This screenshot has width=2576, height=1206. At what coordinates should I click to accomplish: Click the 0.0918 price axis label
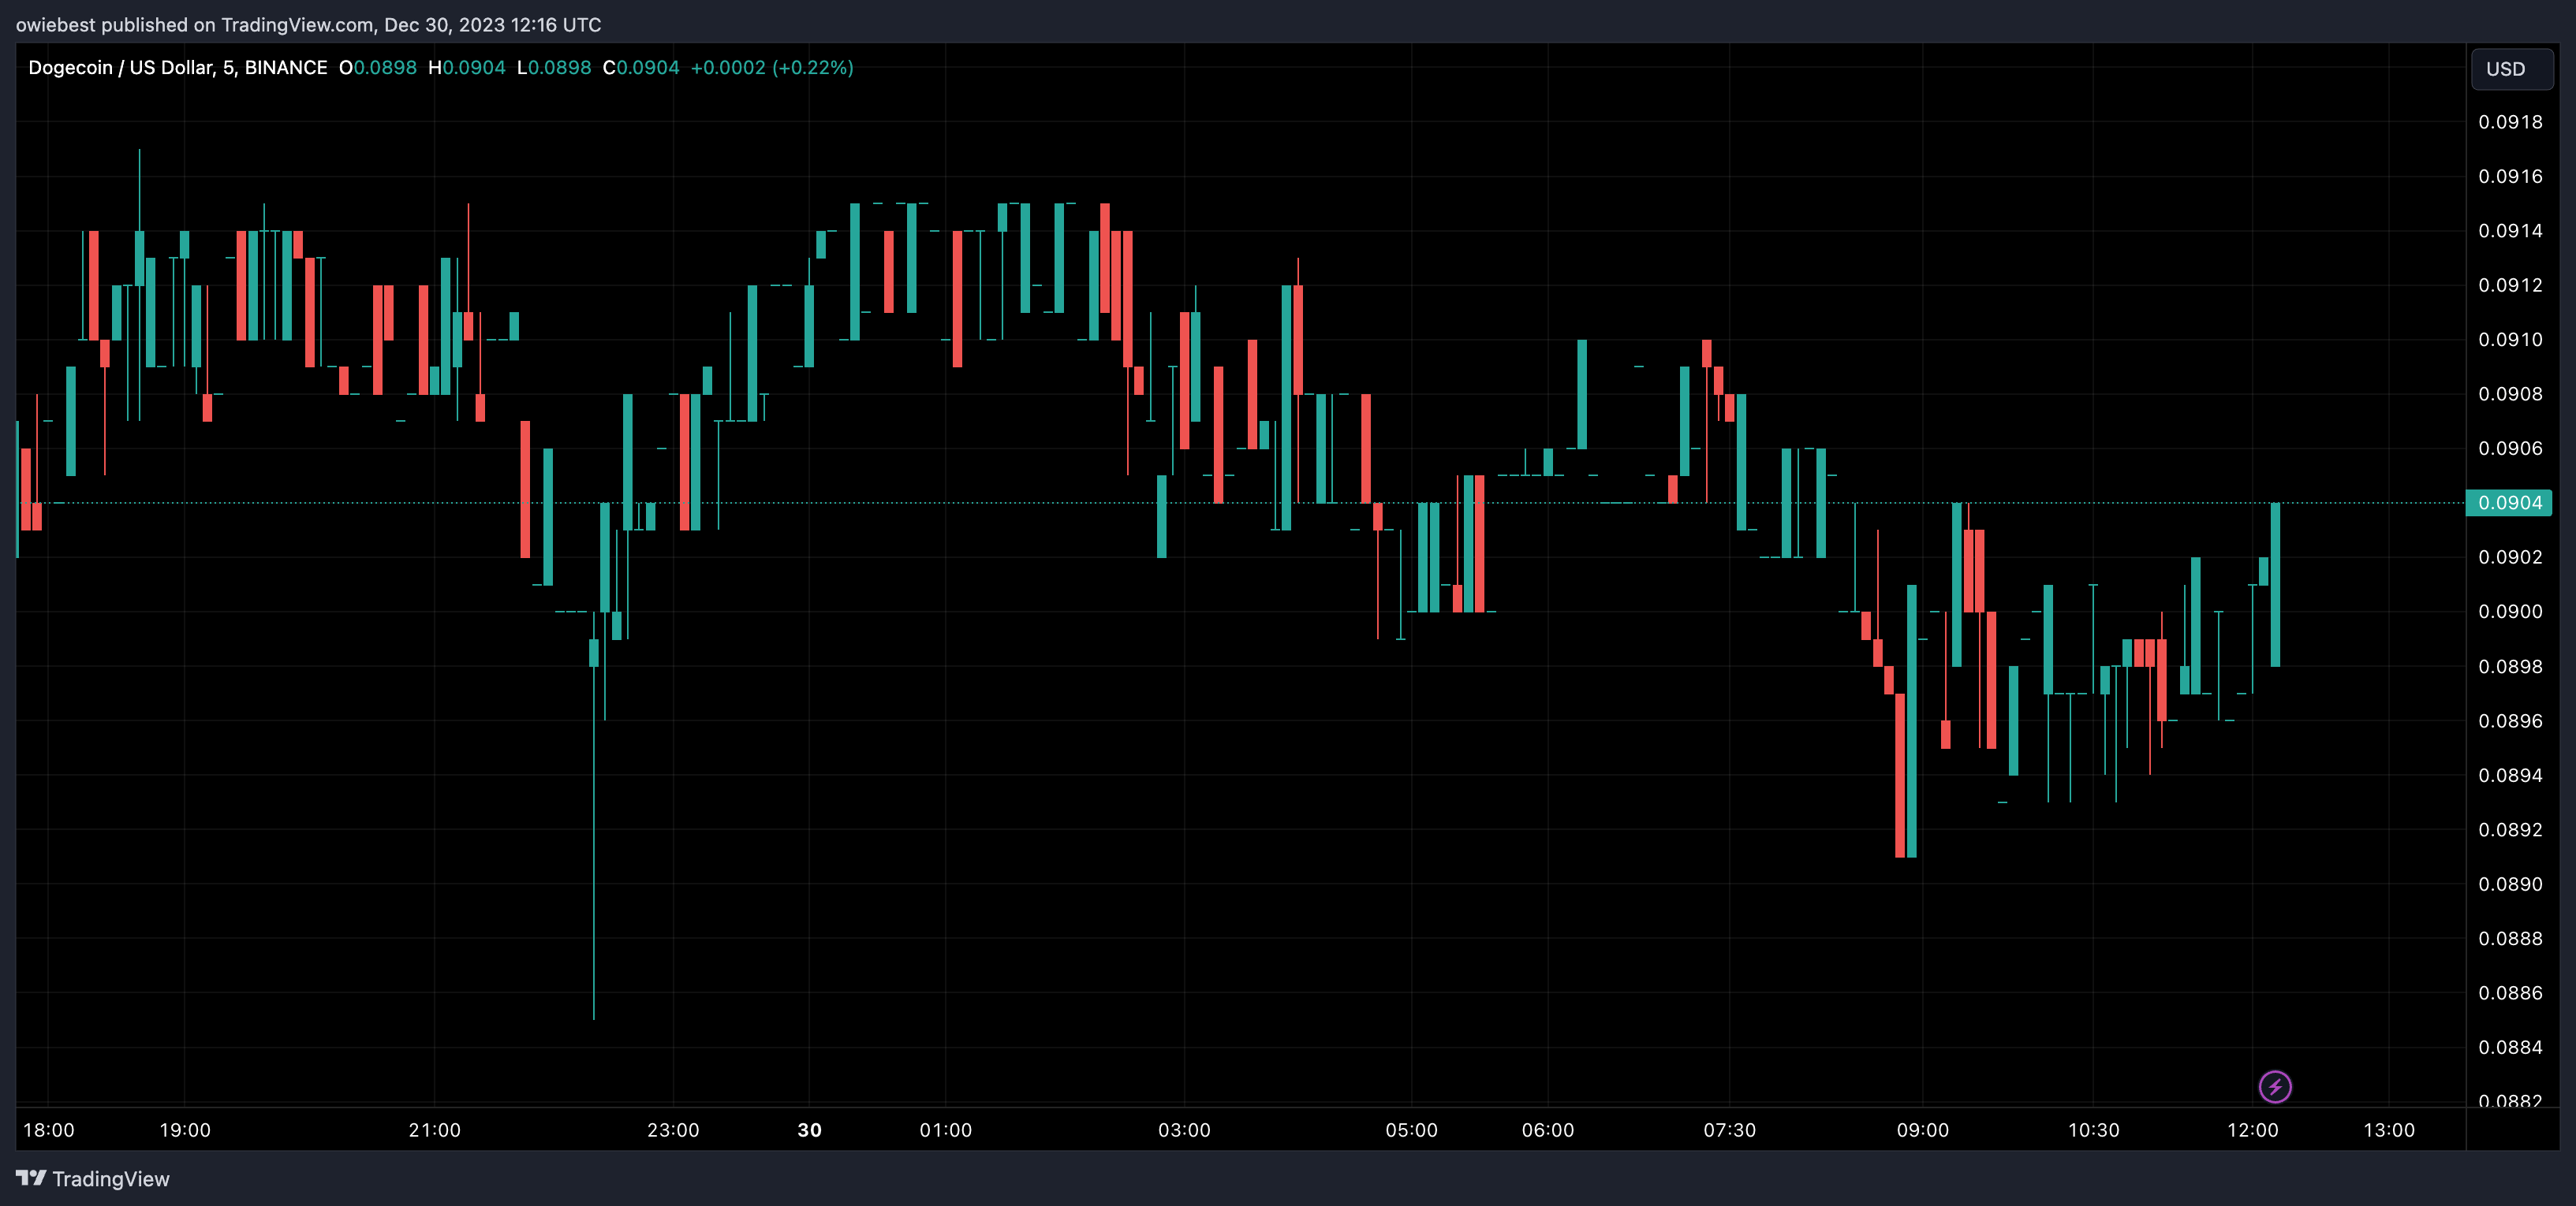click(x=2510, y=122)
